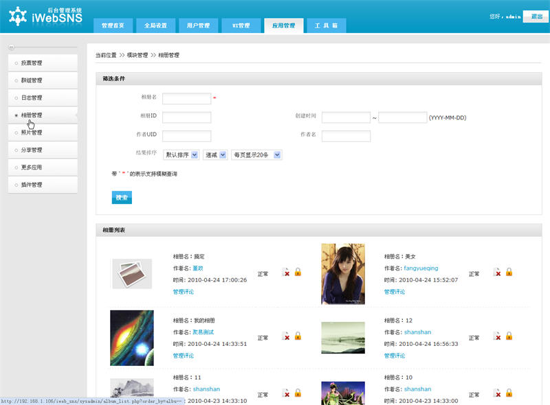
Task: Open the 搞定 album placeholder thumbnail
Action: [132, 274]
